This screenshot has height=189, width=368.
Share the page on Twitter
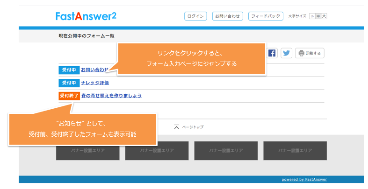[286, 53]
